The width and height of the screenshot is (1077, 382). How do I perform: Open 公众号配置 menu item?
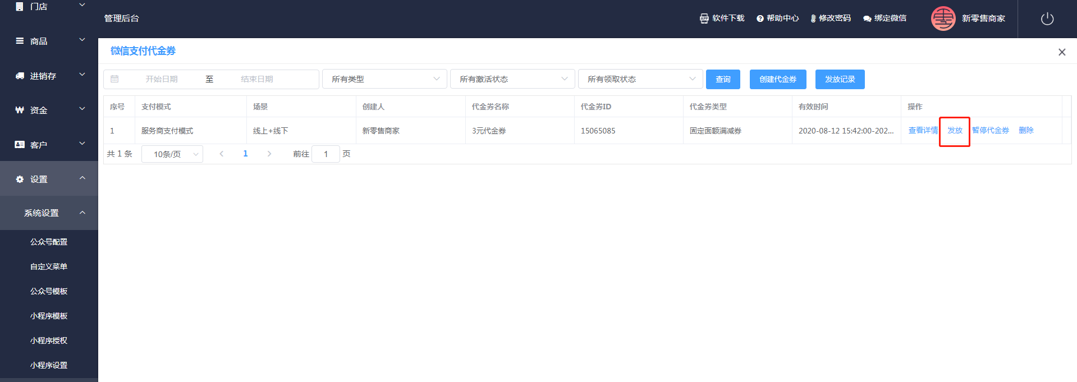[49, 242]
